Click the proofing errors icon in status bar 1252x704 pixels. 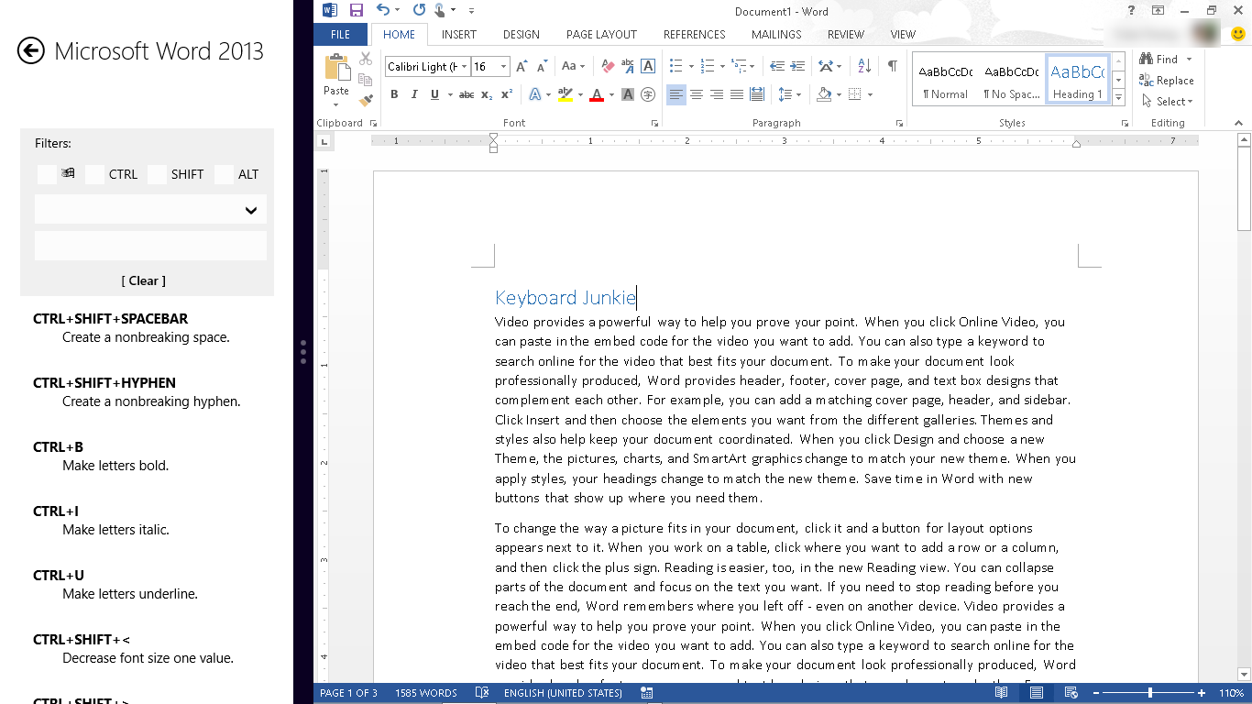pos(482,693)
